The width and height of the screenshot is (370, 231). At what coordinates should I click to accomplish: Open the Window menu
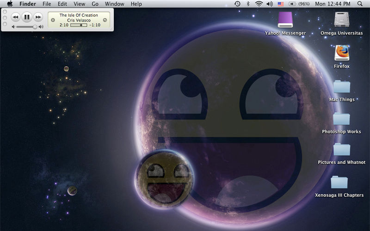click(114, 4)
